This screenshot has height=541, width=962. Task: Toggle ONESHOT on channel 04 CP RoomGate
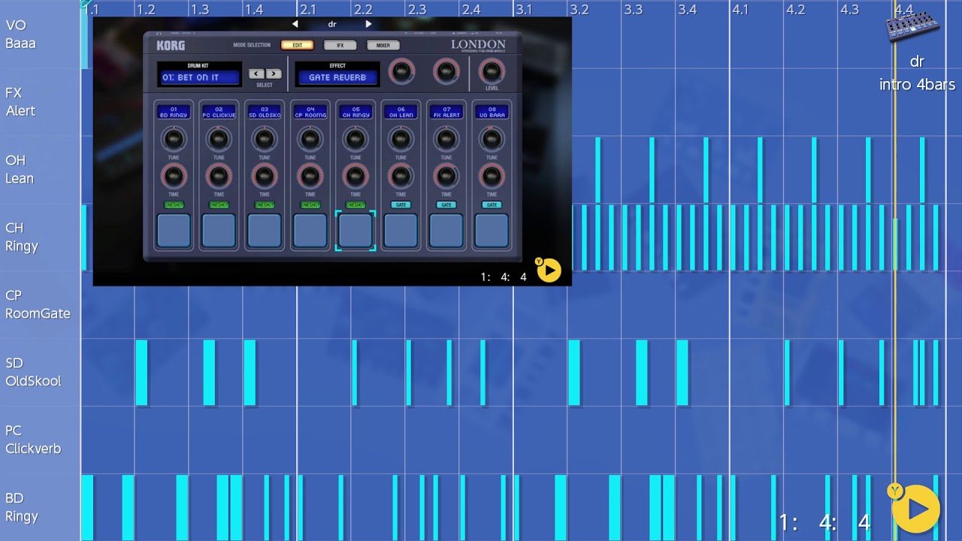pos(310,205)
